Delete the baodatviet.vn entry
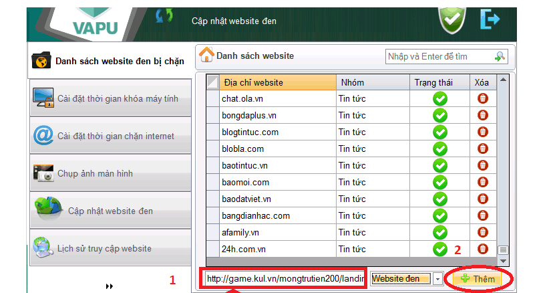 [x=483, y=199]
